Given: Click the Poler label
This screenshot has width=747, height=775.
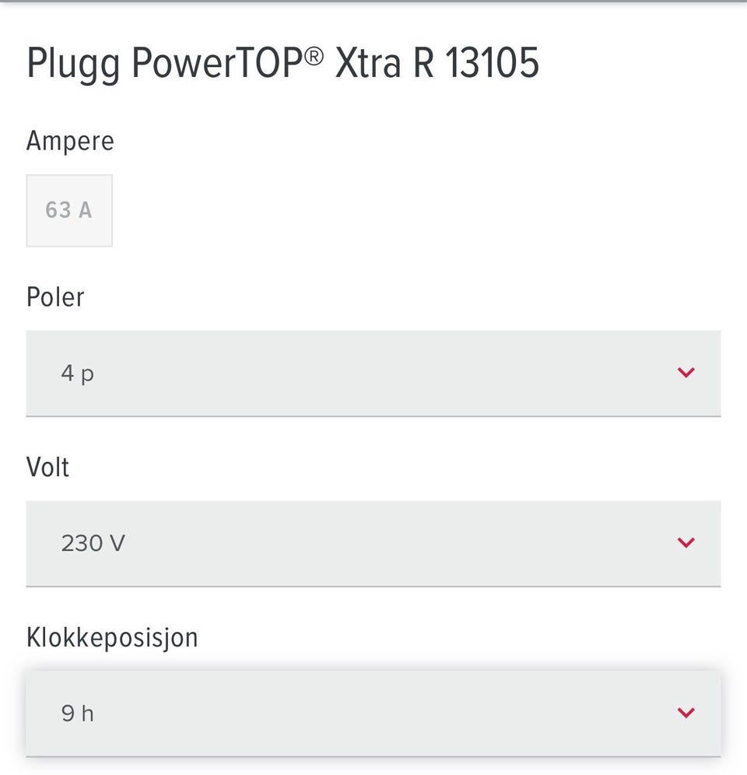Looking at the screenshot, I should (x=55, y=296).
